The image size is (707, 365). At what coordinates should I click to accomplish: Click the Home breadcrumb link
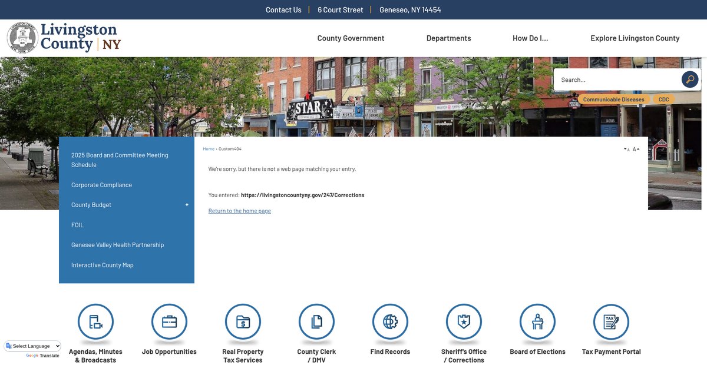(x=209, y=149)
